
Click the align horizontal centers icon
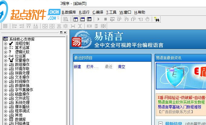(59, 26)
